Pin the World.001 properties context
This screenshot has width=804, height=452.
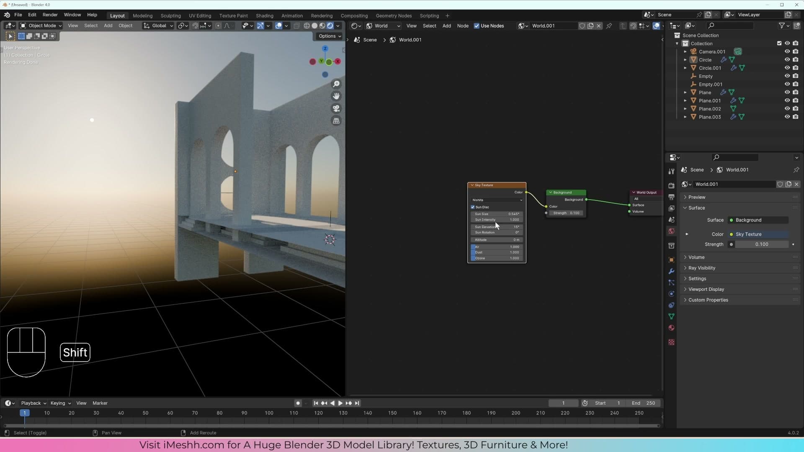(x=796, y=170)
